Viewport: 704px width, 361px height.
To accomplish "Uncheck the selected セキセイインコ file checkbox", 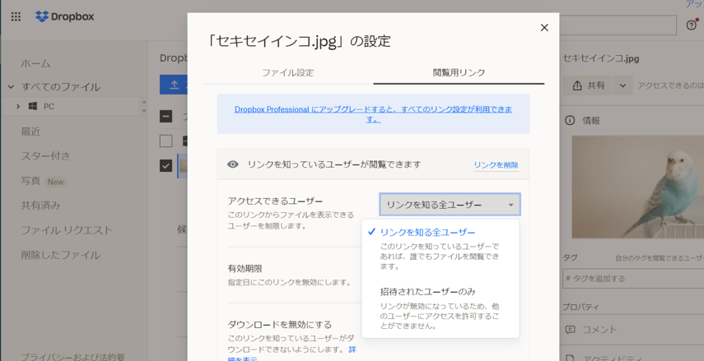I will click(166, 166).
